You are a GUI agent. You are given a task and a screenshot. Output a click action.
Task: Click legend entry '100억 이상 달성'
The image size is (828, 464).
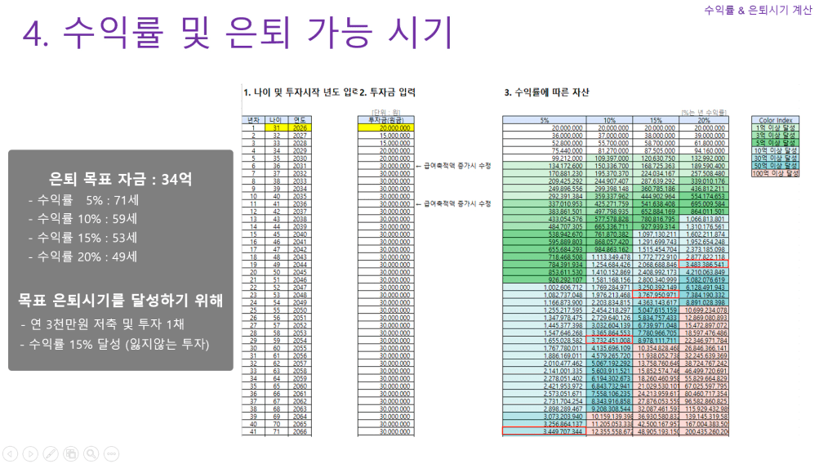[x=775, y=173]
